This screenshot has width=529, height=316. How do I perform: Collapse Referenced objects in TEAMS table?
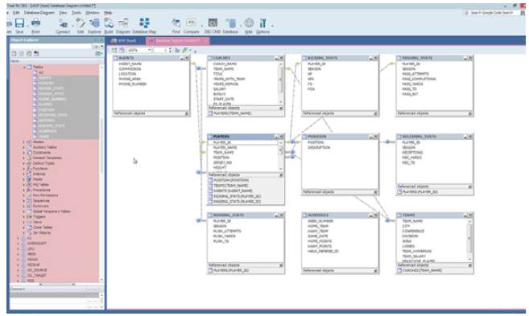(x=469, y=265)
